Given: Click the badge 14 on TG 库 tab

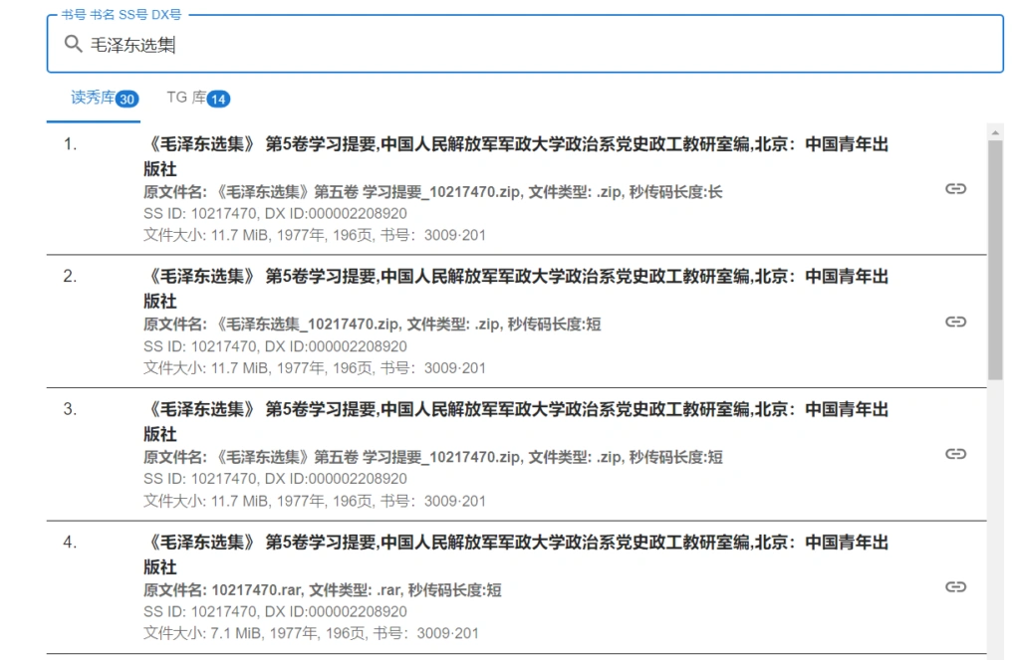Looking at the screenshot, I should coord(218,99).
